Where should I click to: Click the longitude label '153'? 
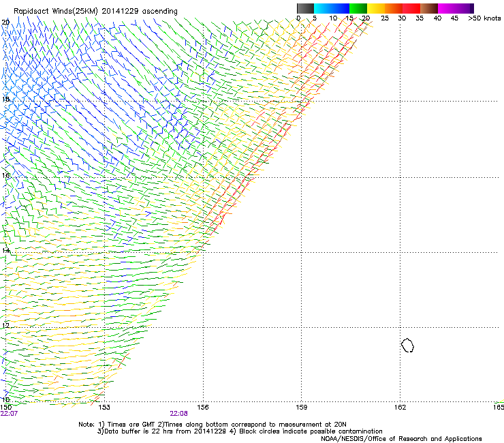click(104, 408)
